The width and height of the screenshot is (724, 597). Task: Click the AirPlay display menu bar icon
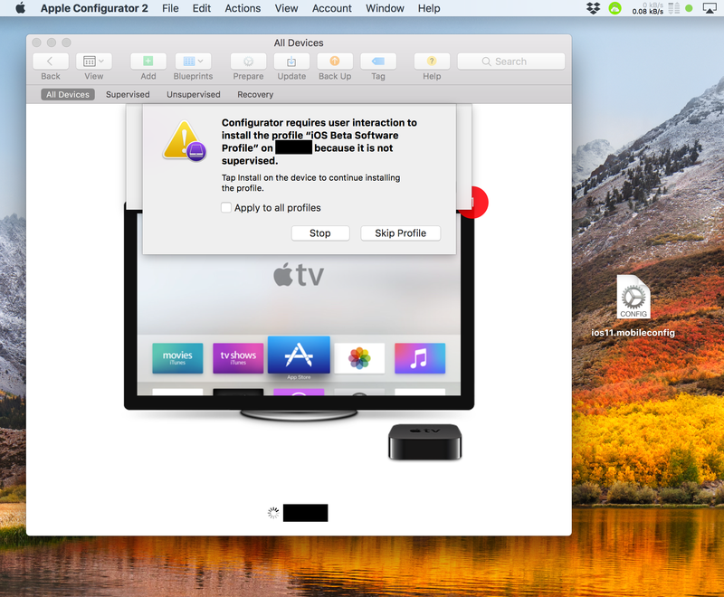(x=710, y=8)
